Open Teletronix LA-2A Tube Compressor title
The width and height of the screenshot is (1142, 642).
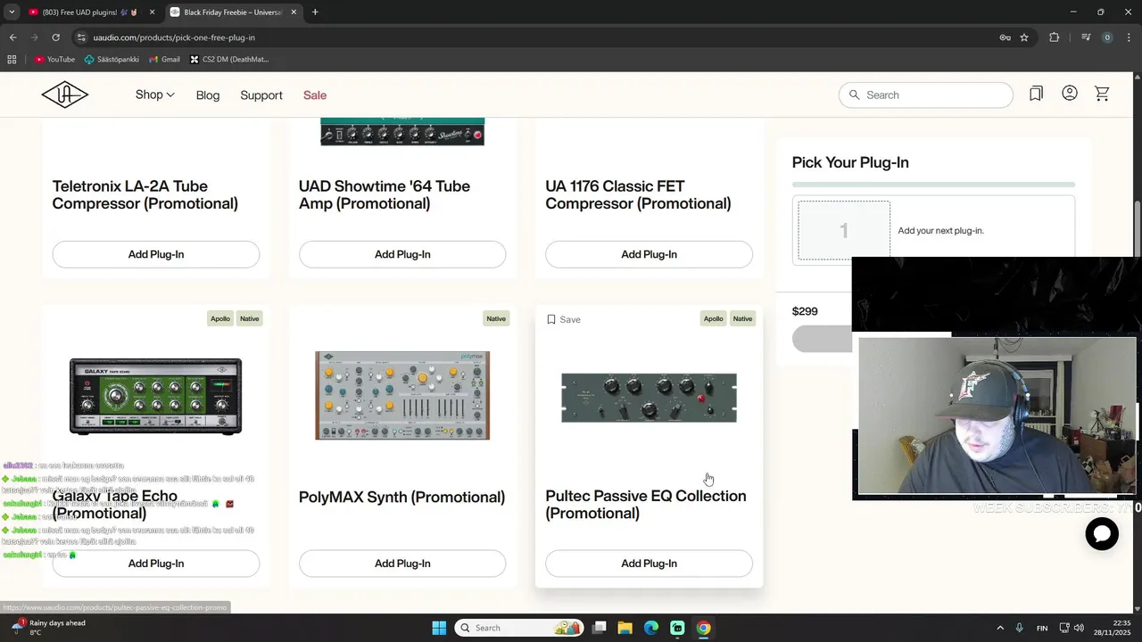145,194
